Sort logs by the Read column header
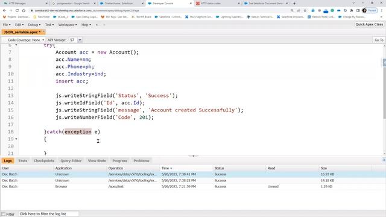Viewport: 386px width, 217px height. coord(293,168)
